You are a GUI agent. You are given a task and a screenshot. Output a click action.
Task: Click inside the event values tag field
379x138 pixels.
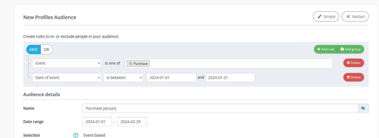[228, 63]
